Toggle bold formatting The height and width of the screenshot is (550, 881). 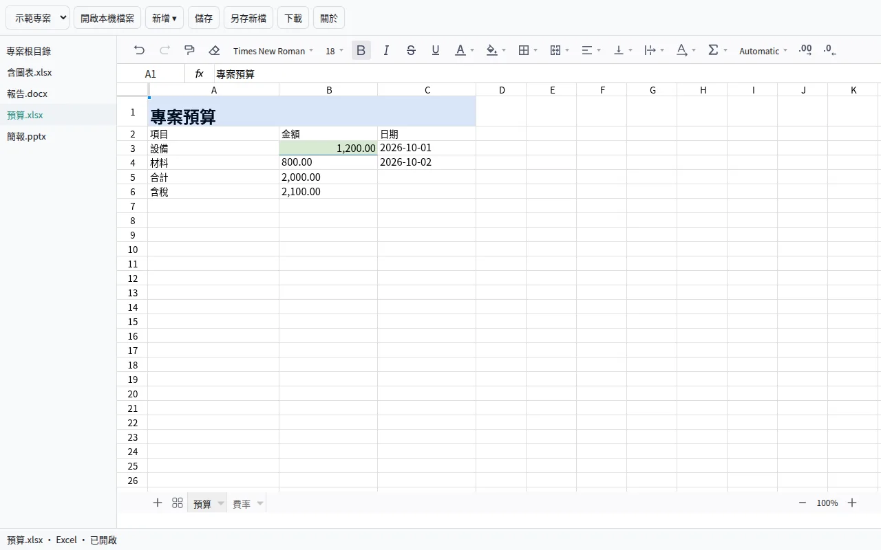point(361,50)
